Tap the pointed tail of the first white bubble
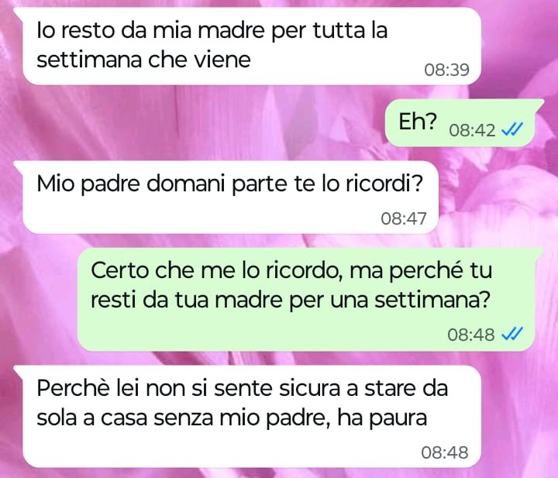This screenshot has height=478, width=558. 19,12
